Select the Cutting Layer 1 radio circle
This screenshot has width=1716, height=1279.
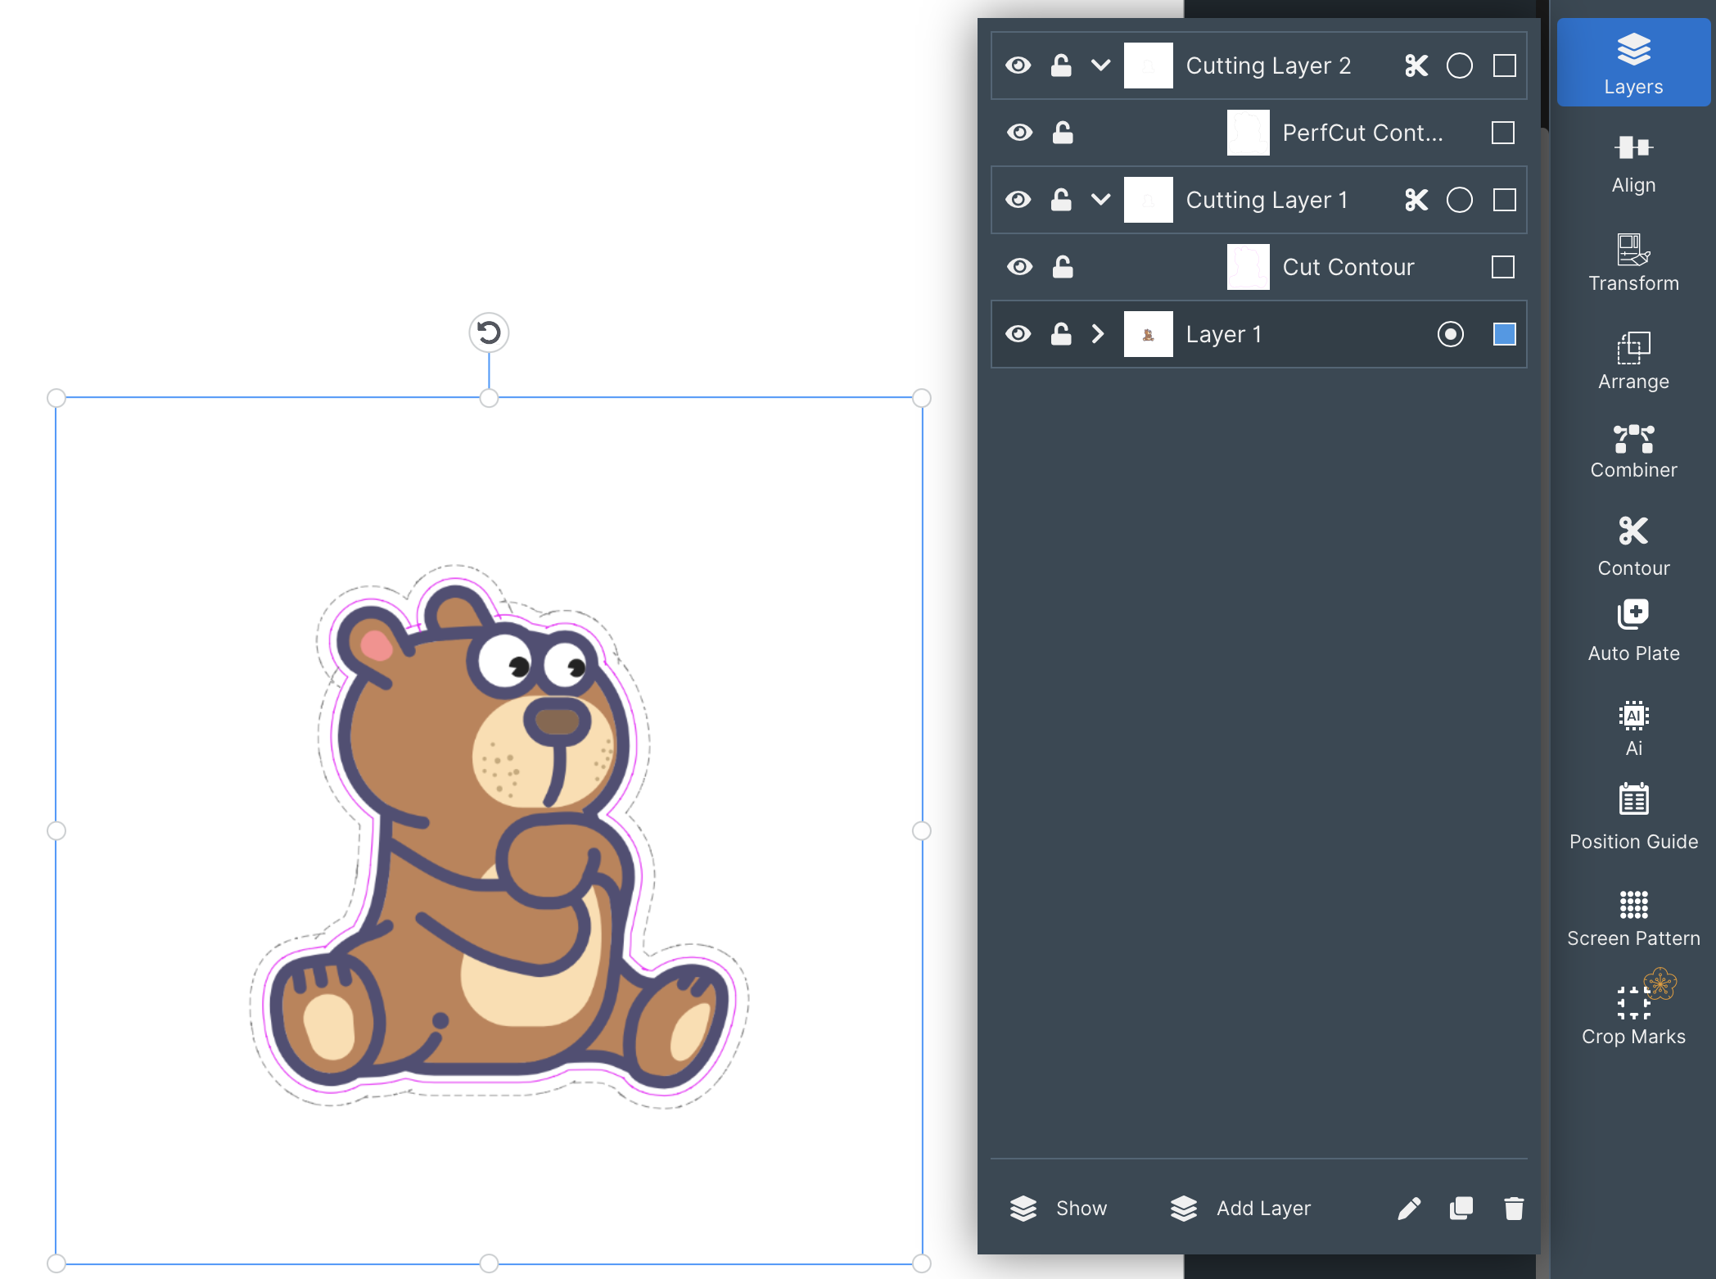point(1459,200)
